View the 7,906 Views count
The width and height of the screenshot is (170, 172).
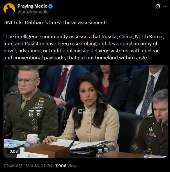click(x=67, y=166)
